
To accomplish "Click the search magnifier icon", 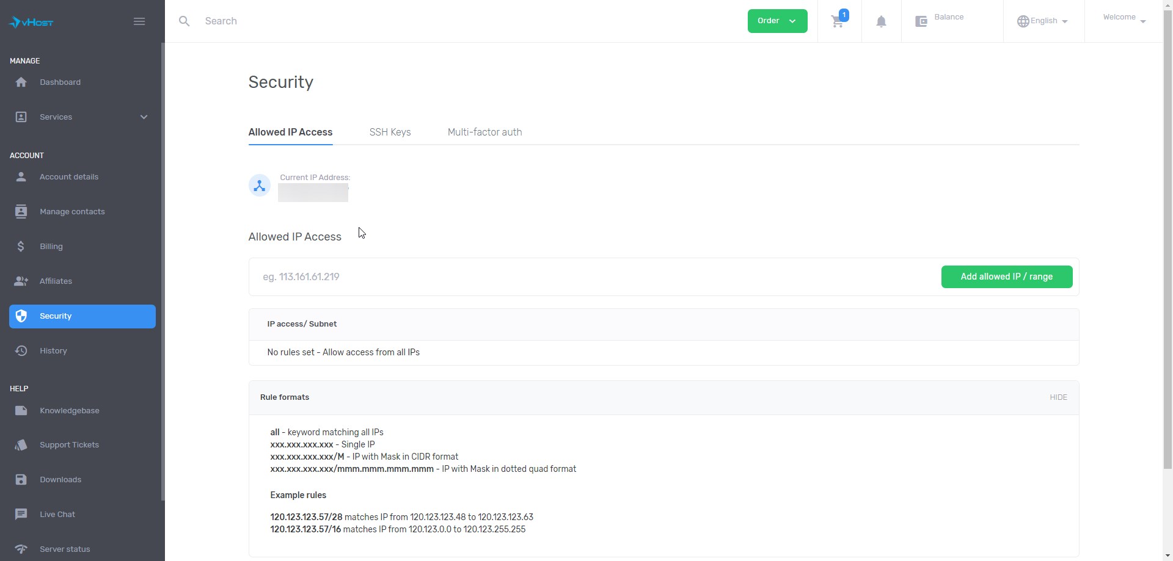I will click(x=184, y=21).
